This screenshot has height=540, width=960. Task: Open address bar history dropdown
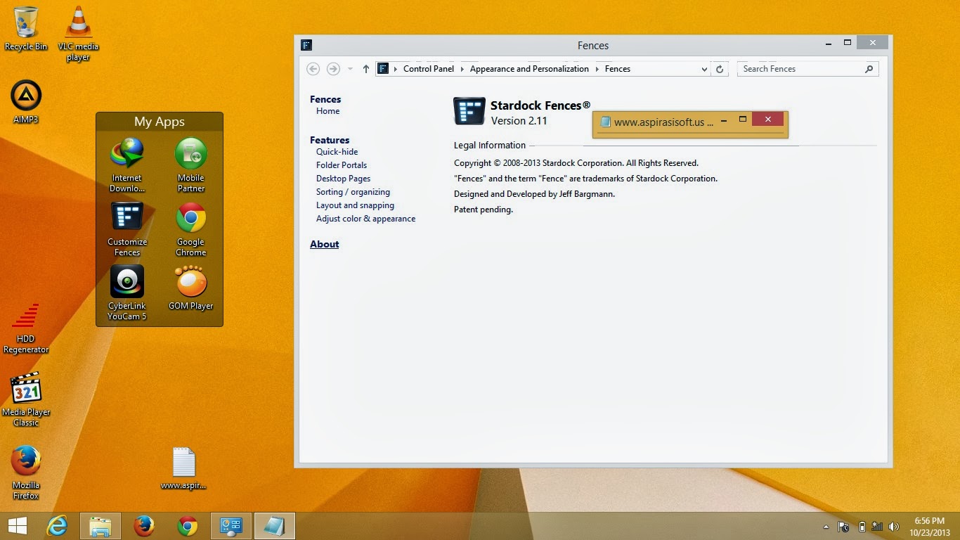tap(704, 69)
